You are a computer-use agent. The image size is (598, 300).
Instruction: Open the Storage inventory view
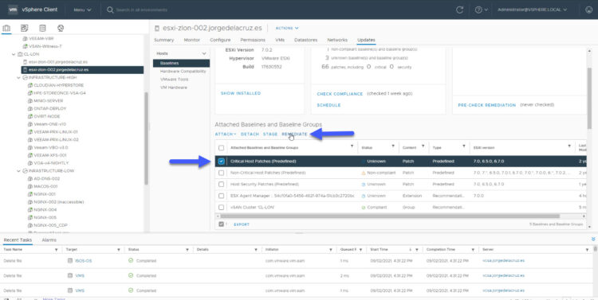[x=42, y=28]
